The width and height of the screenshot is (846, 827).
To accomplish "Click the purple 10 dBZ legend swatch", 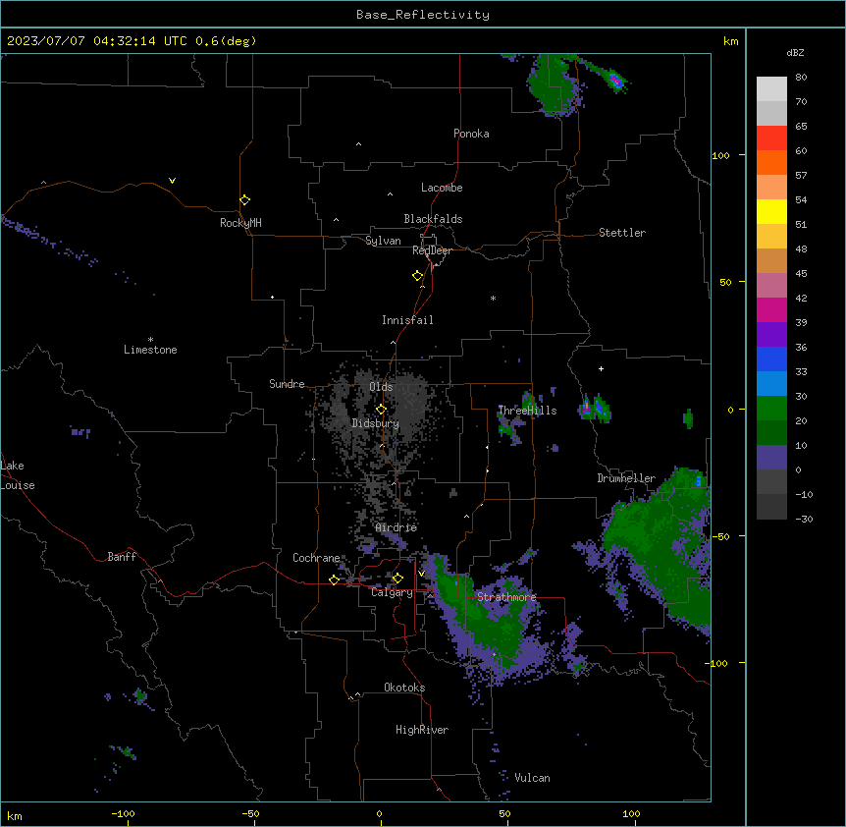I will click(771, 458).
